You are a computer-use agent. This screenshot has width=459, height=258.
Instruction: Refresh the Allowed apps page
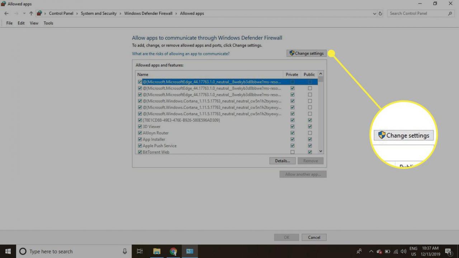(380, 14)
